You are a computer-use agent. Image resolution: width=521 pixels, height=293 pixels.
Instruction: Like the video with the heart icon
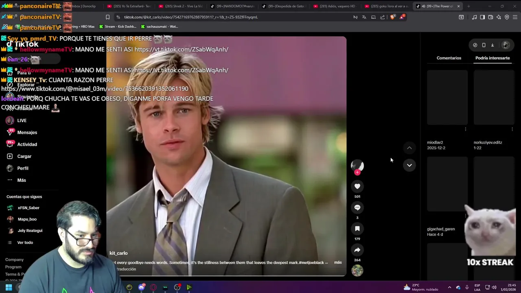[x=357, y=186]
